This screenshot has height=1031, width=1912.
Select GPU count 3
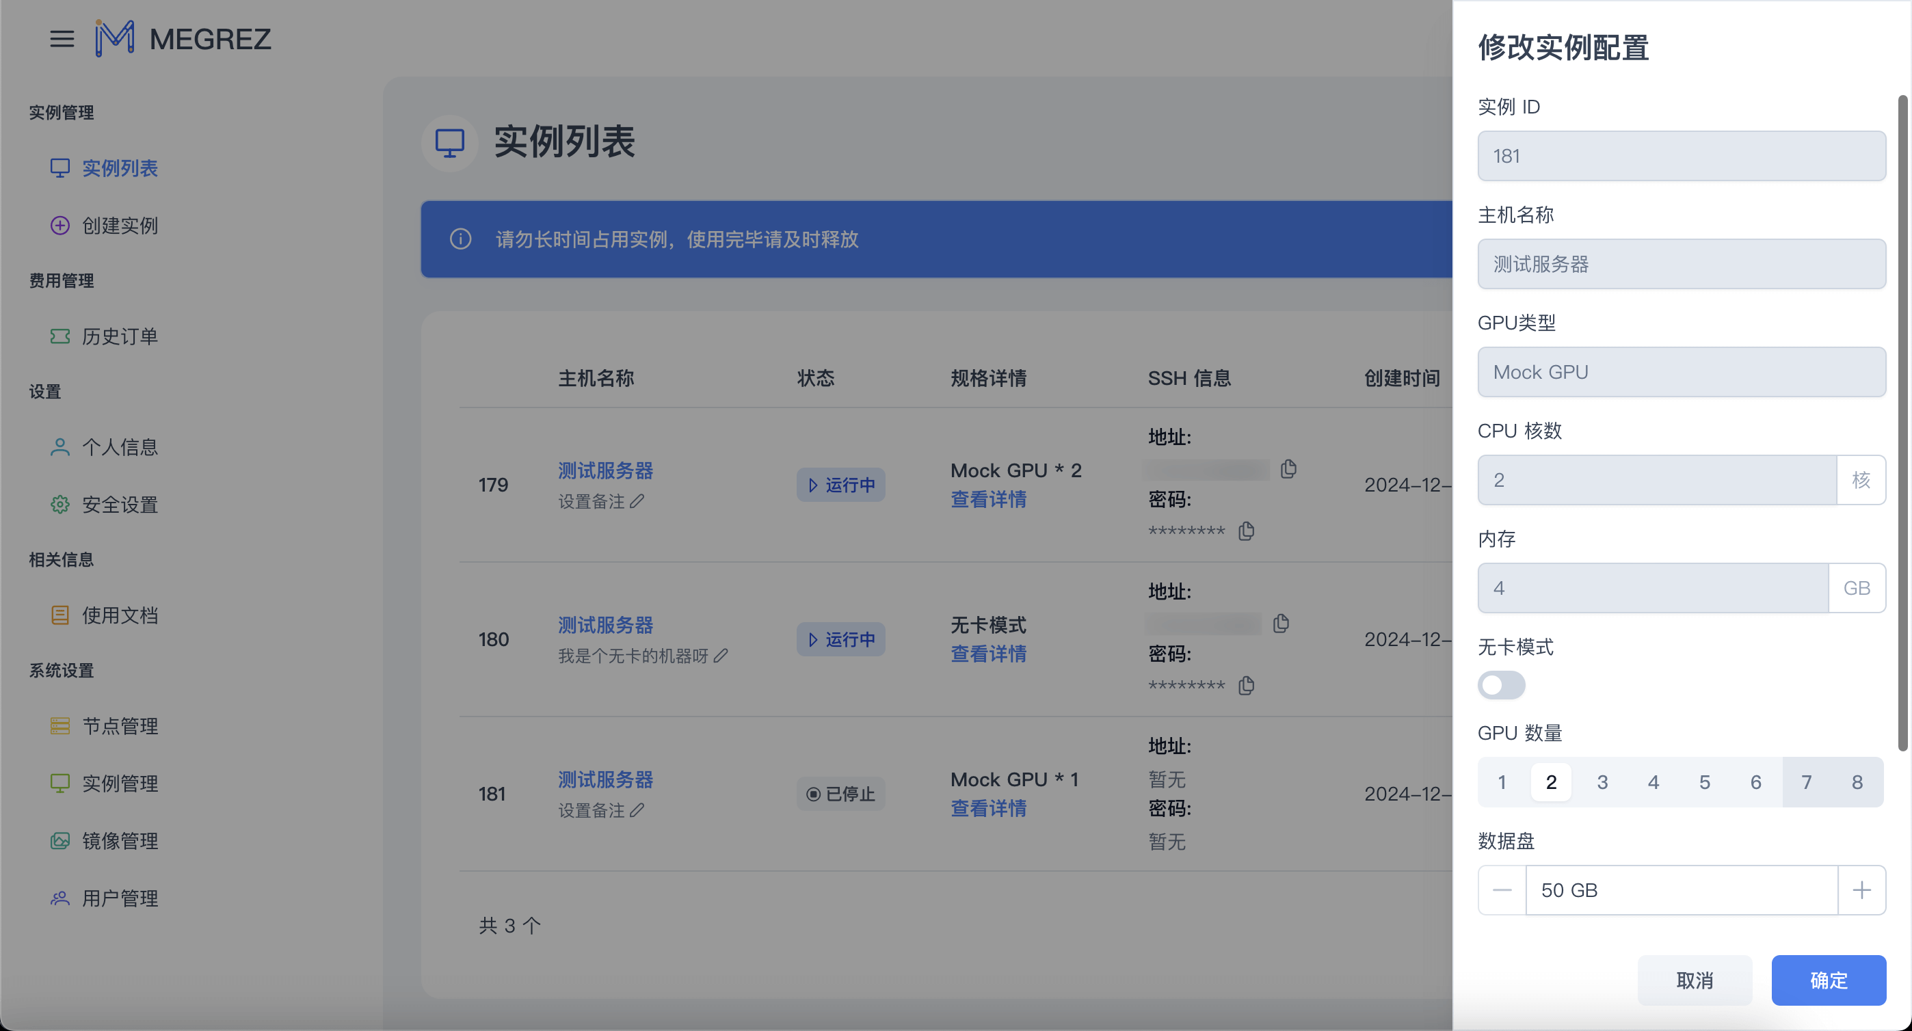pos(1602,781)
